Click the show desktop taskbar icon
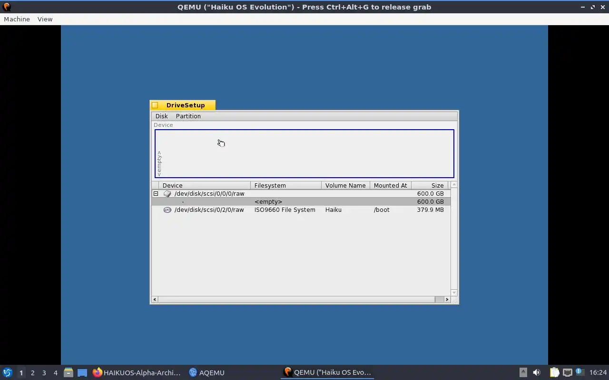 (x=82, y=372)
